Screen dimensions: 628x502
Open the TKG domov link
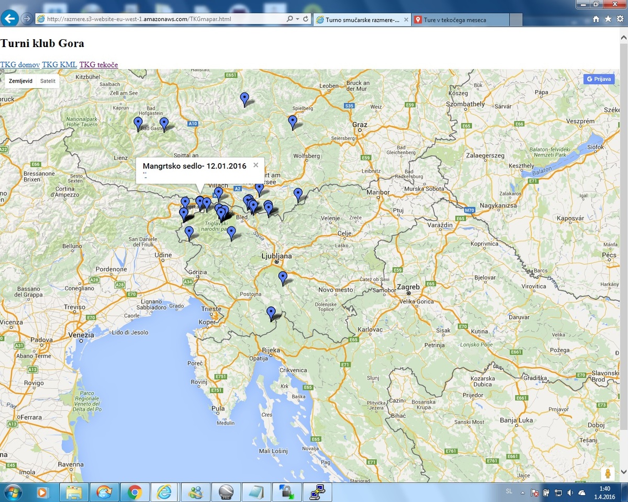pos(20,65)
